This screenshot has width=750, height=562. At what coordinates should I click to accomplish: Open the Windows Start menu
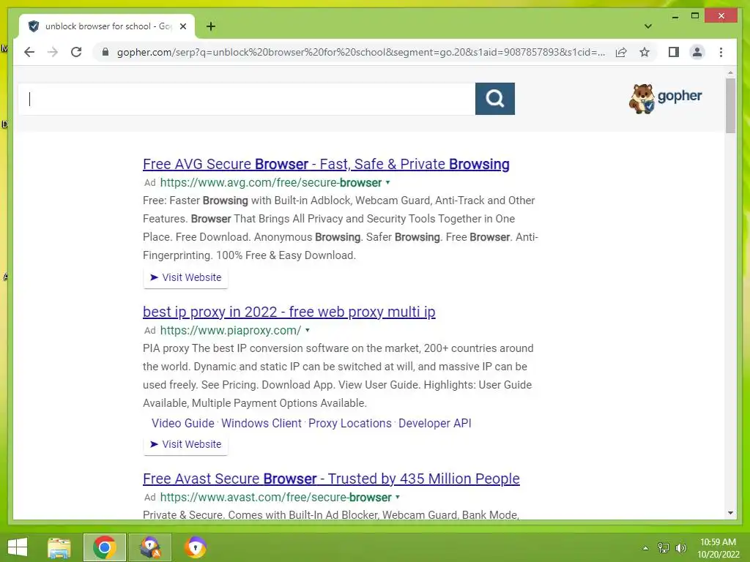[18, 547]
